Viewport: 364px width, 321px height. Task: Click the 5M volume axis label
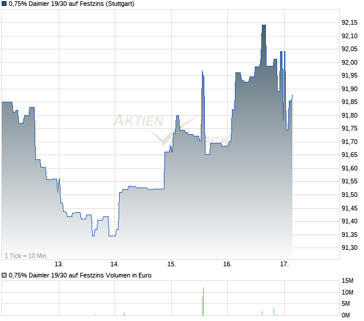[346, 303]
